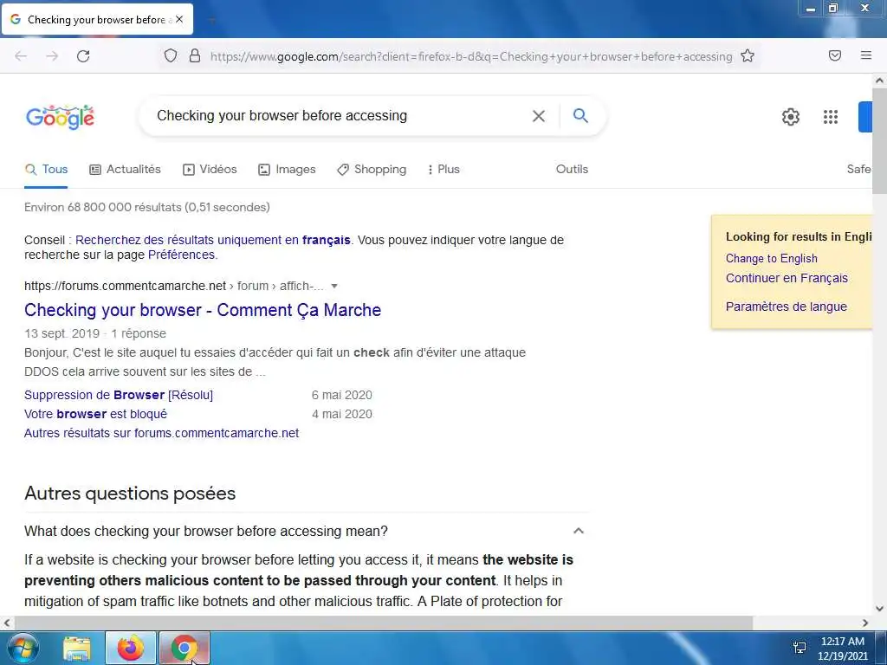View site info via the padlock icon

tap(195, 55)
